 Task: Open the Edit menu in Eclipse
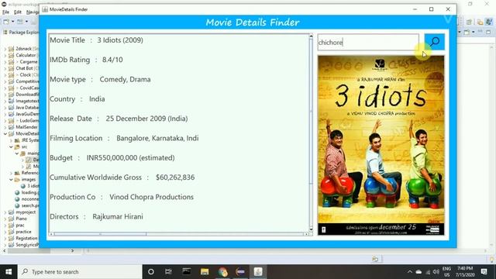[x=18, y=12]
